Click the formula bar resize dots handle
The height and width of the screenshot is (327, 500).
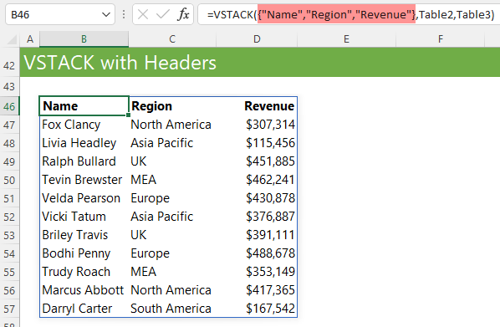(124, 14)
